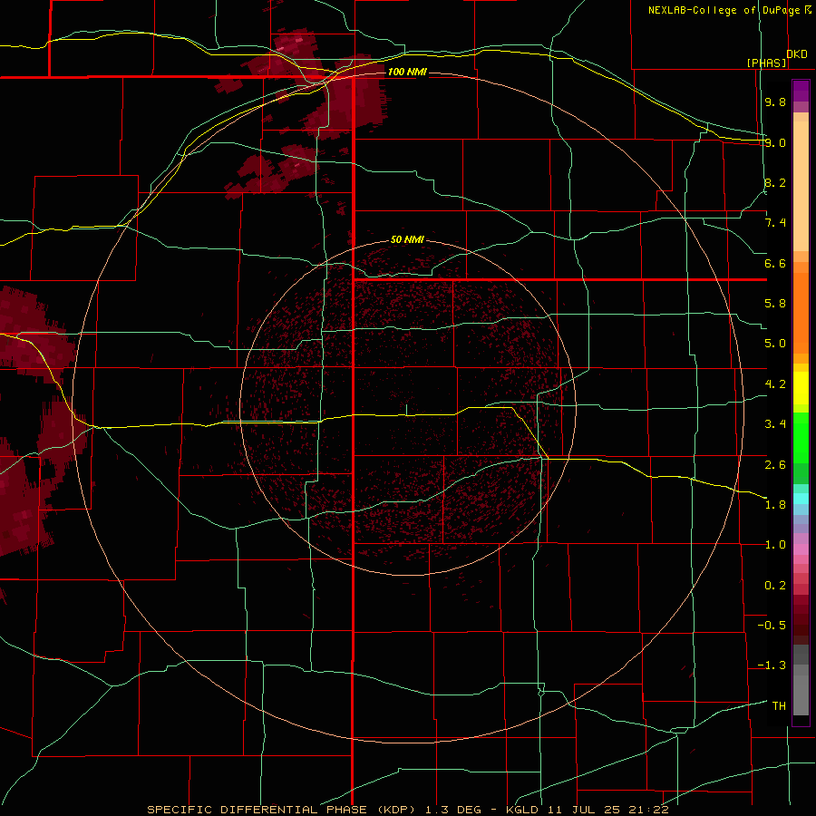
Task: Click the 9.8 scale value
Action: [x=775, y=102]
